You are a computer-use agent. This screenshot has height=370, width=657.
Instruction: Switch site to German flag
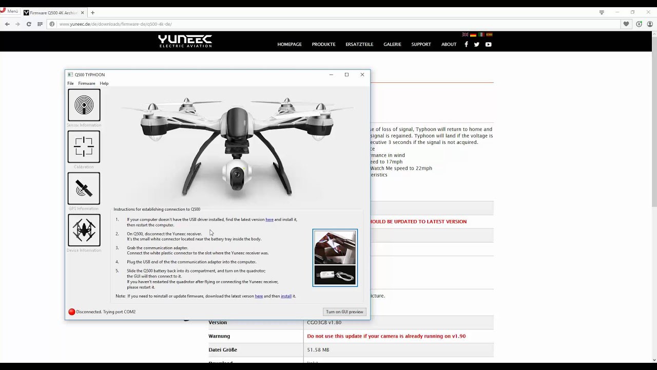pyautogui.click(x=473, y=34)
